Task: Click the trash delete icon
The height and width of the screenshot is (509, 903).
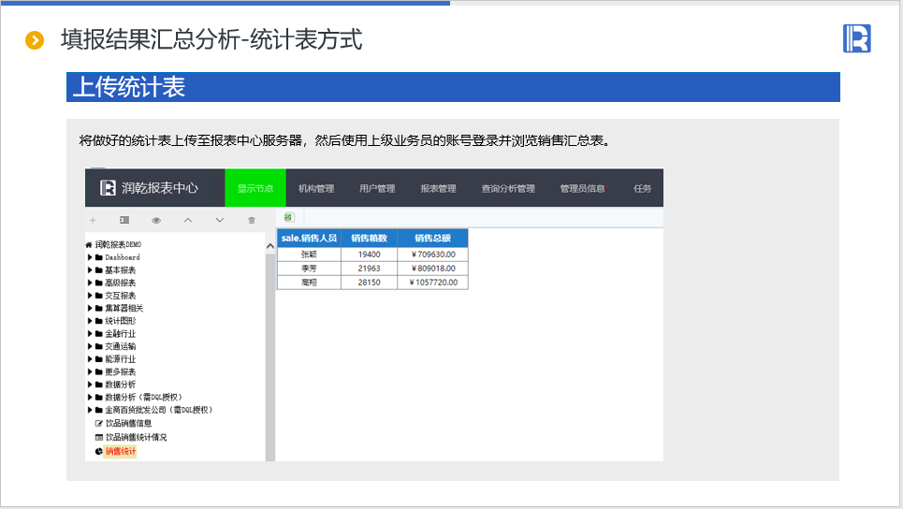Action: (251, 220)
